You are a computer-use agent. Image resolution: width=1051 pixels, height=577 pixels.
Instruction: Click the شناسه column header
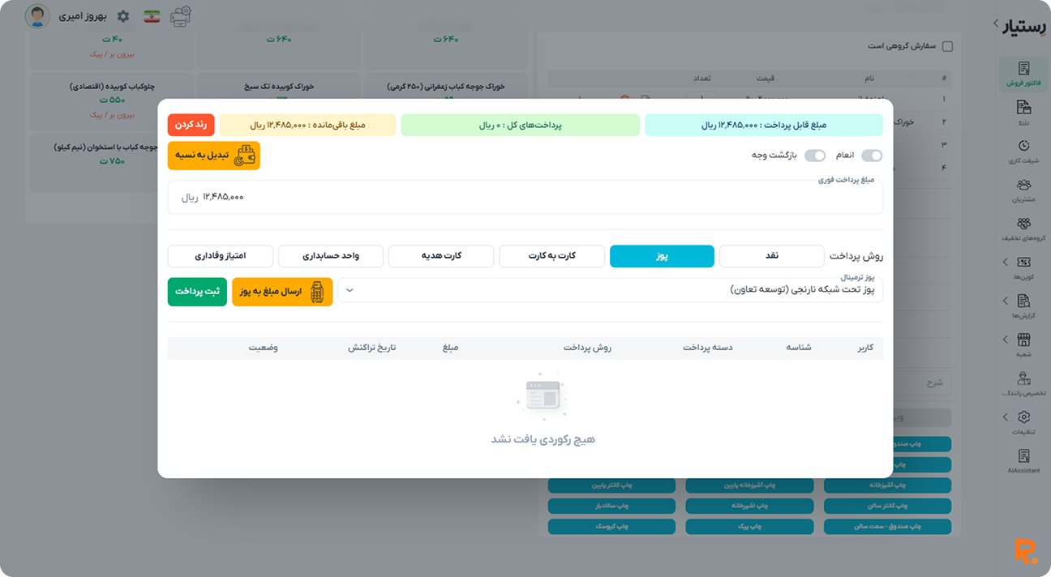[x=798, y=348]
